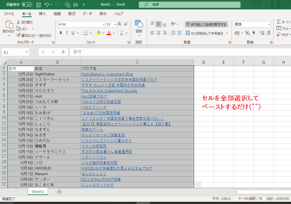Add a new sheet with plus icon

point(59,192)
